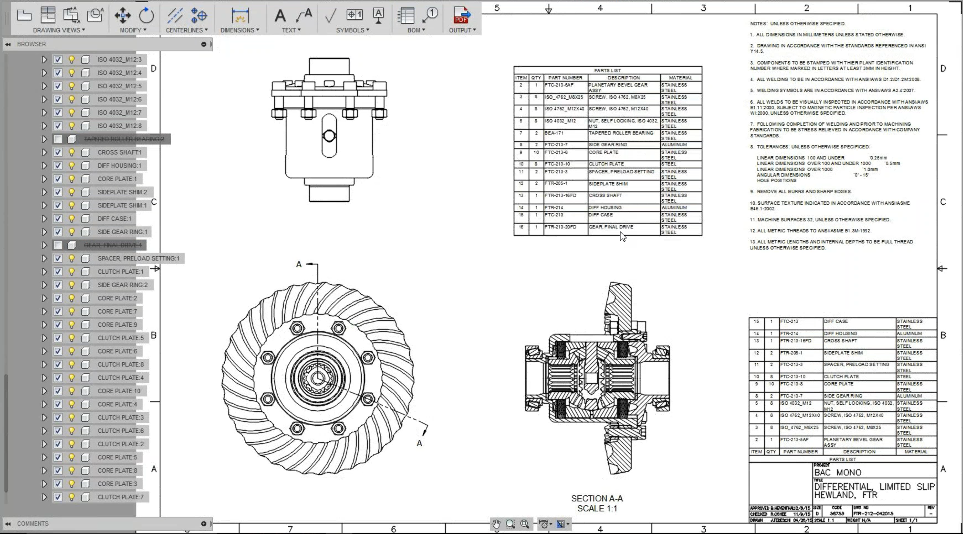Click the Centerline tool icon
The height and width of the screenshot is (534, 963).
(x=175, y=15)
